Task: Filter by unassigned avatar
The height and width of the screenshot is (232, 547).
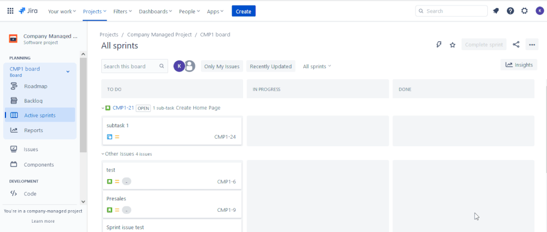Action: (x=189, y=66)
